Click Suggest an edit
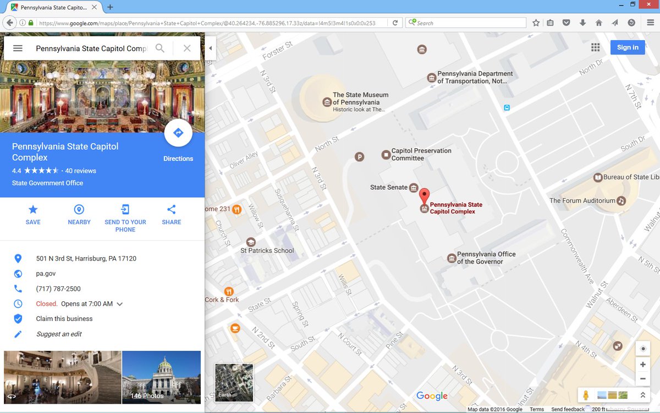The height and width of the screenshot is (413, 660). [x=59, y=334]
